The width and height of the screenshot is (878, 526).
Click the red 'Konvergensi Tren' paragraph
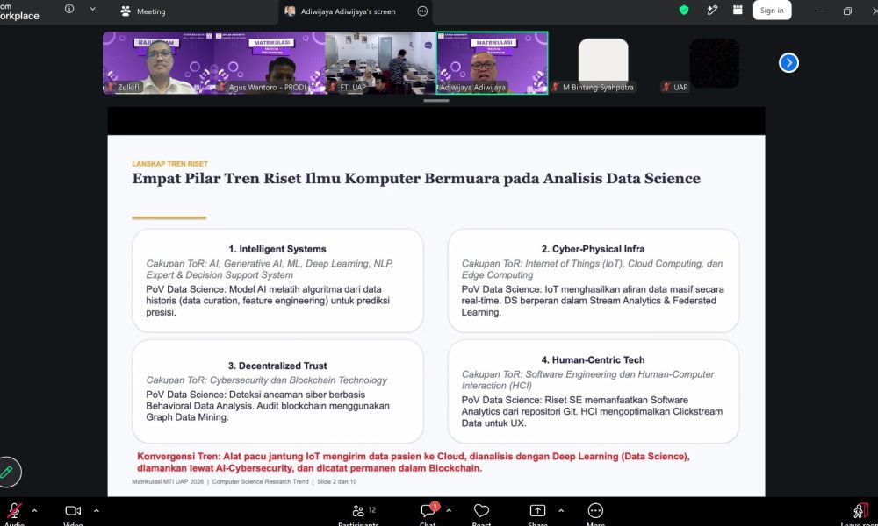point(414,462)
